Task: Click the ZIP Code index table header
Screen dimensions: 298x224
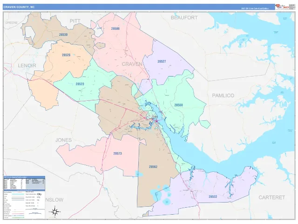Action: pyautogui.click(x=24, y=177)
